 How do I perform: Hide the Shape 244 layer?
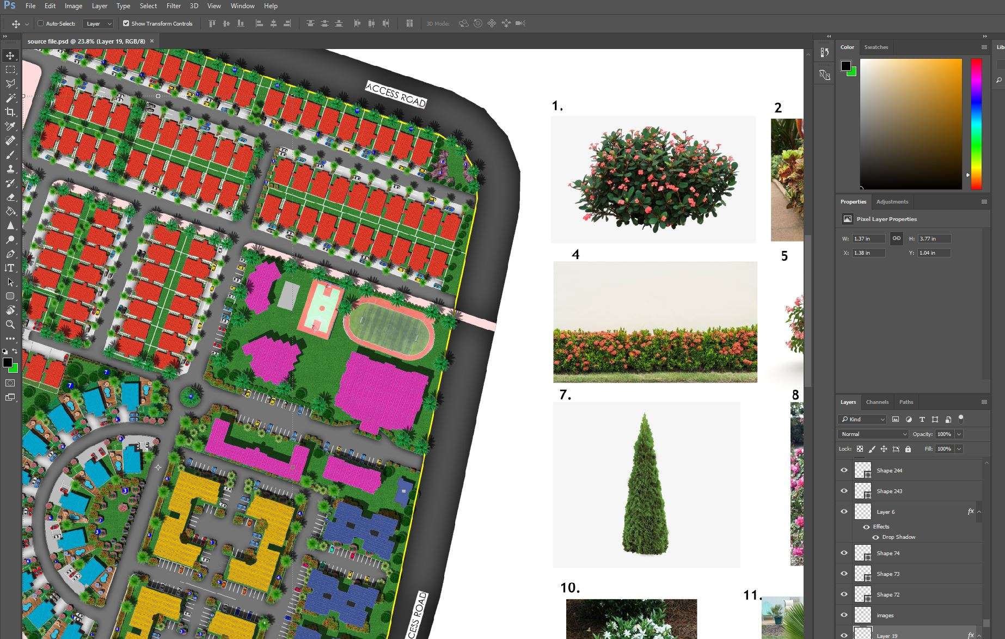(844, 470)
